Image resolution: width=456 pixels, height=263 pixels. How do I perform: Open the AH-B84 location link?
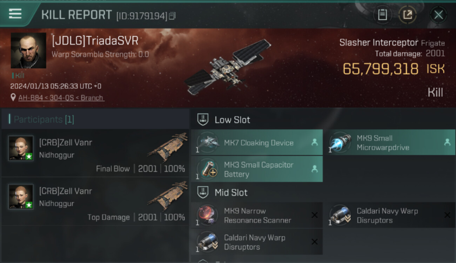[61, 98]
